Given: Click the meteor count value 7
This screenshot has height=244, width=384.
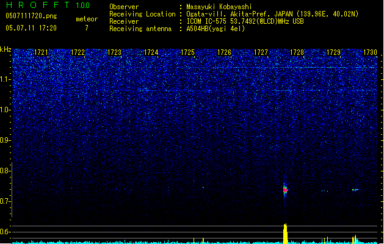Looking at the screenshot, I should point(87,28).
